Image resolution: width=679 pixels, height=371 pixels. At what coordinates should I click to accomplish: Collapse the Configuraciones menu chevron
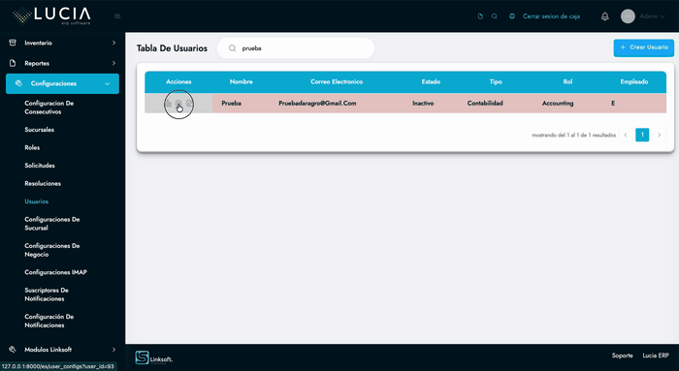(108, 84)
